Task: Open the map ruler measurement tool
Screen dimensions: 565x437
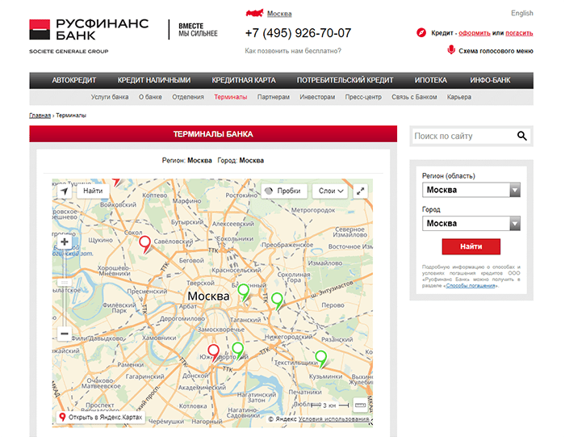Action: [x=360, y=405]
